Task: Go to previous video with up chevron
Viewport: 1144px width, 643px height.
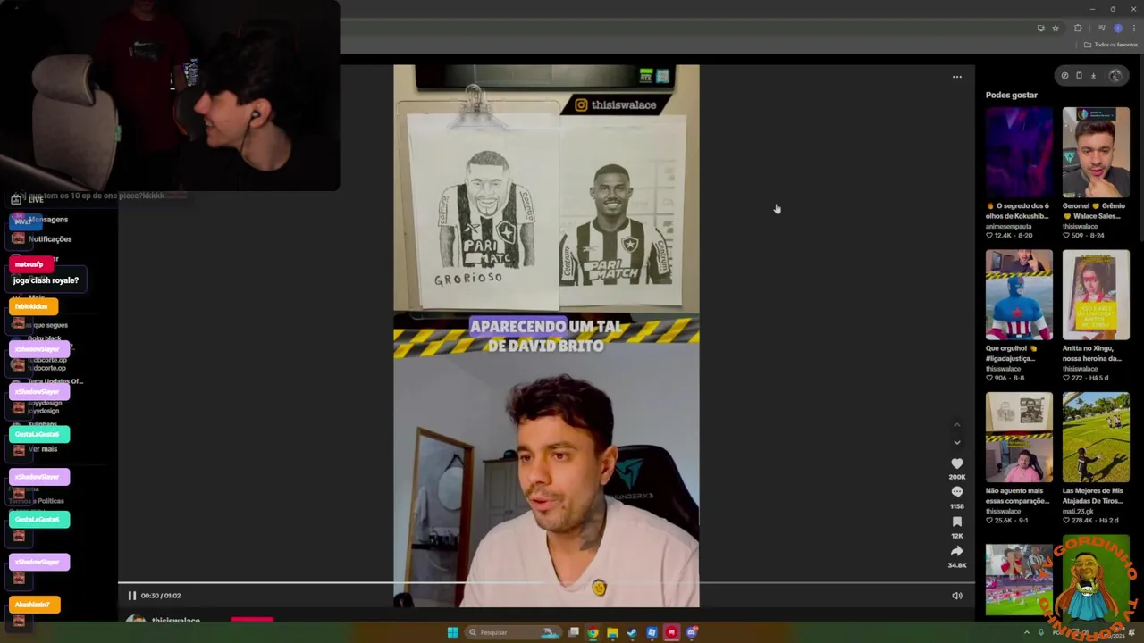Action: pyautogui.click(x=956, y=425)
